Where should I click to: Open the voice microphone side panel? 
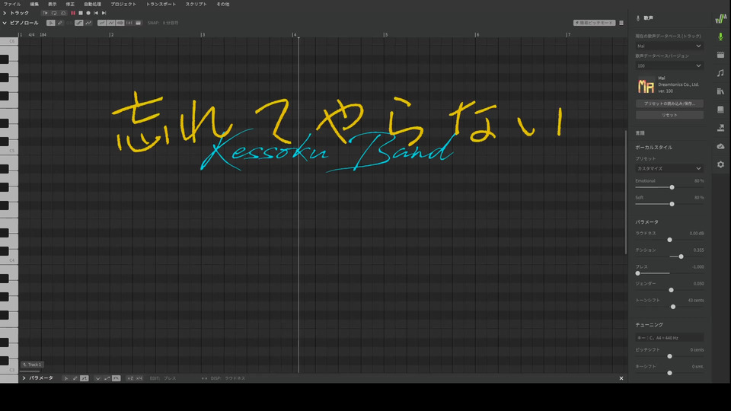point(720,37)
